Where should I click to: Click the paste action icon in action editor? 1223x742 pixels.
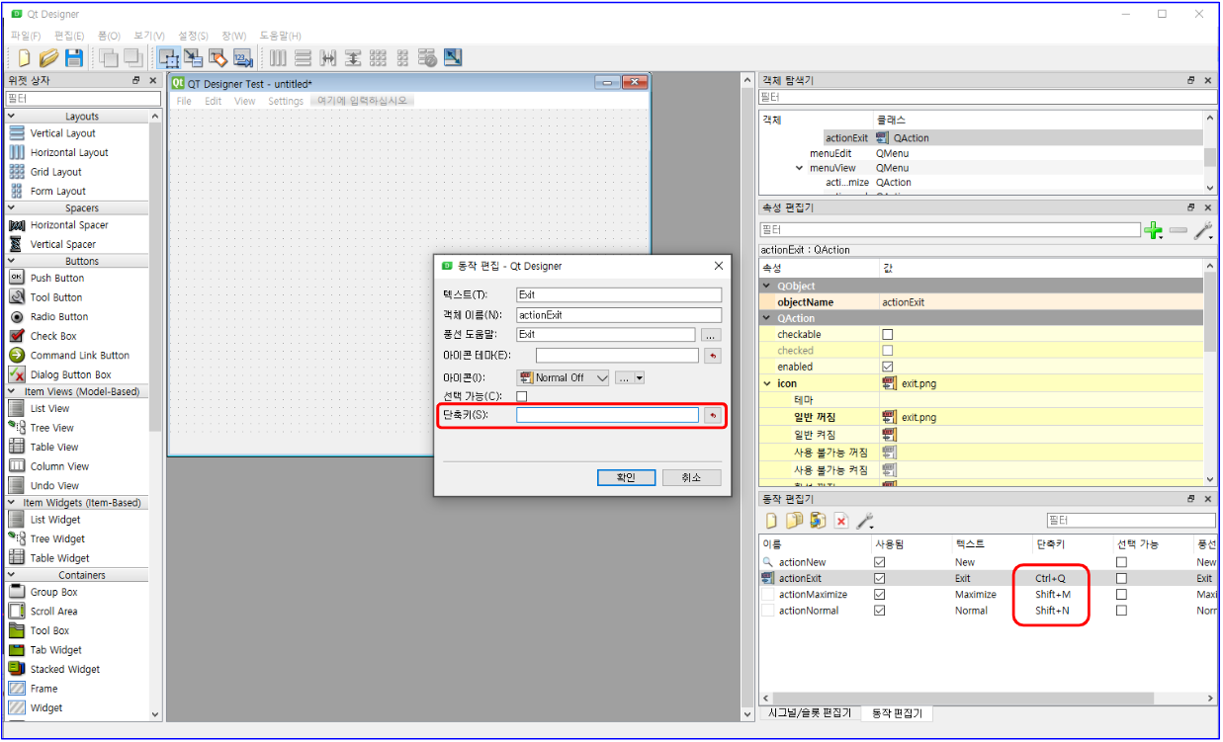tap(818, 521)
